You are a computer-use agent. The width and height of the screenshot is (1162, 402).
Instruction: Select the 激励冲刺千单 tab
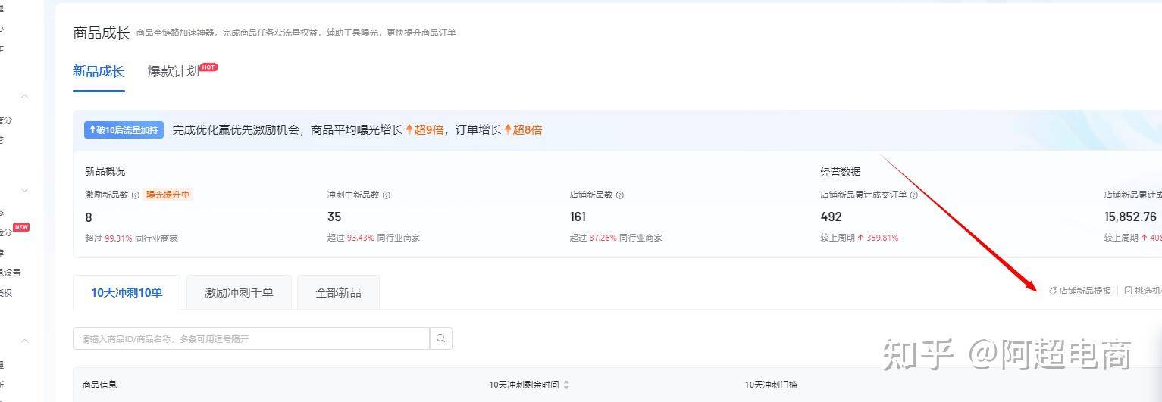click(239, 292)
